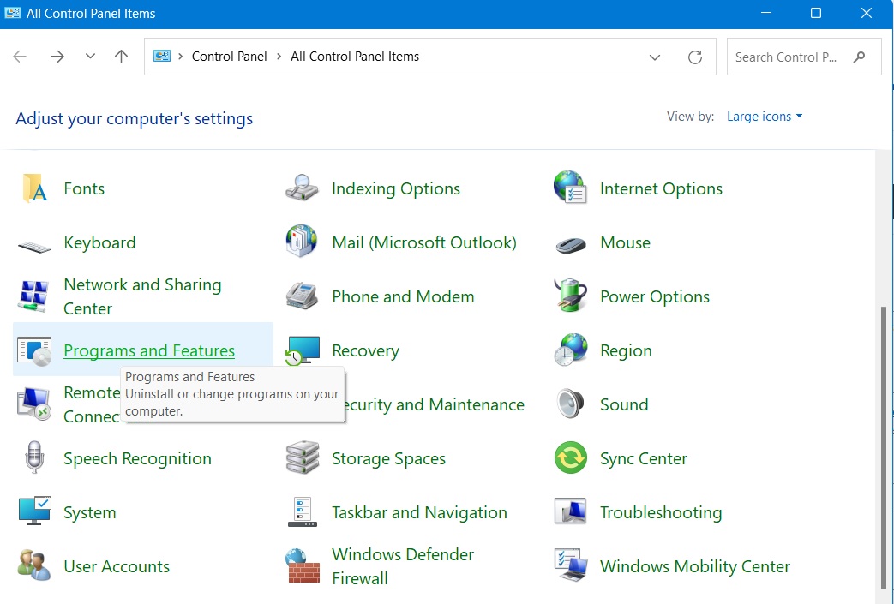Open Mail (Microsoft Outlook) settings
Viewport: 894px width, 604px height.
tap(424, 242)
